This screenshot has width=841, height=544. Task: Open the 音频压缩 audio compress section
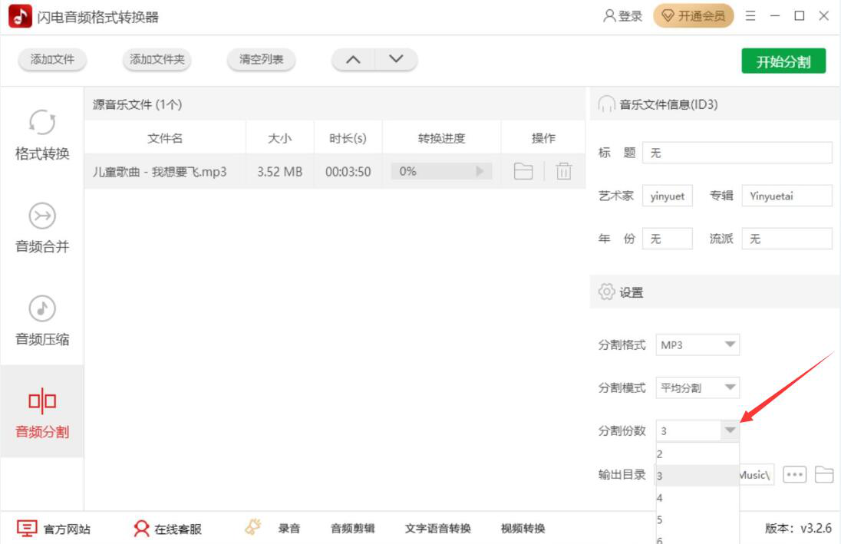[42, 320]
